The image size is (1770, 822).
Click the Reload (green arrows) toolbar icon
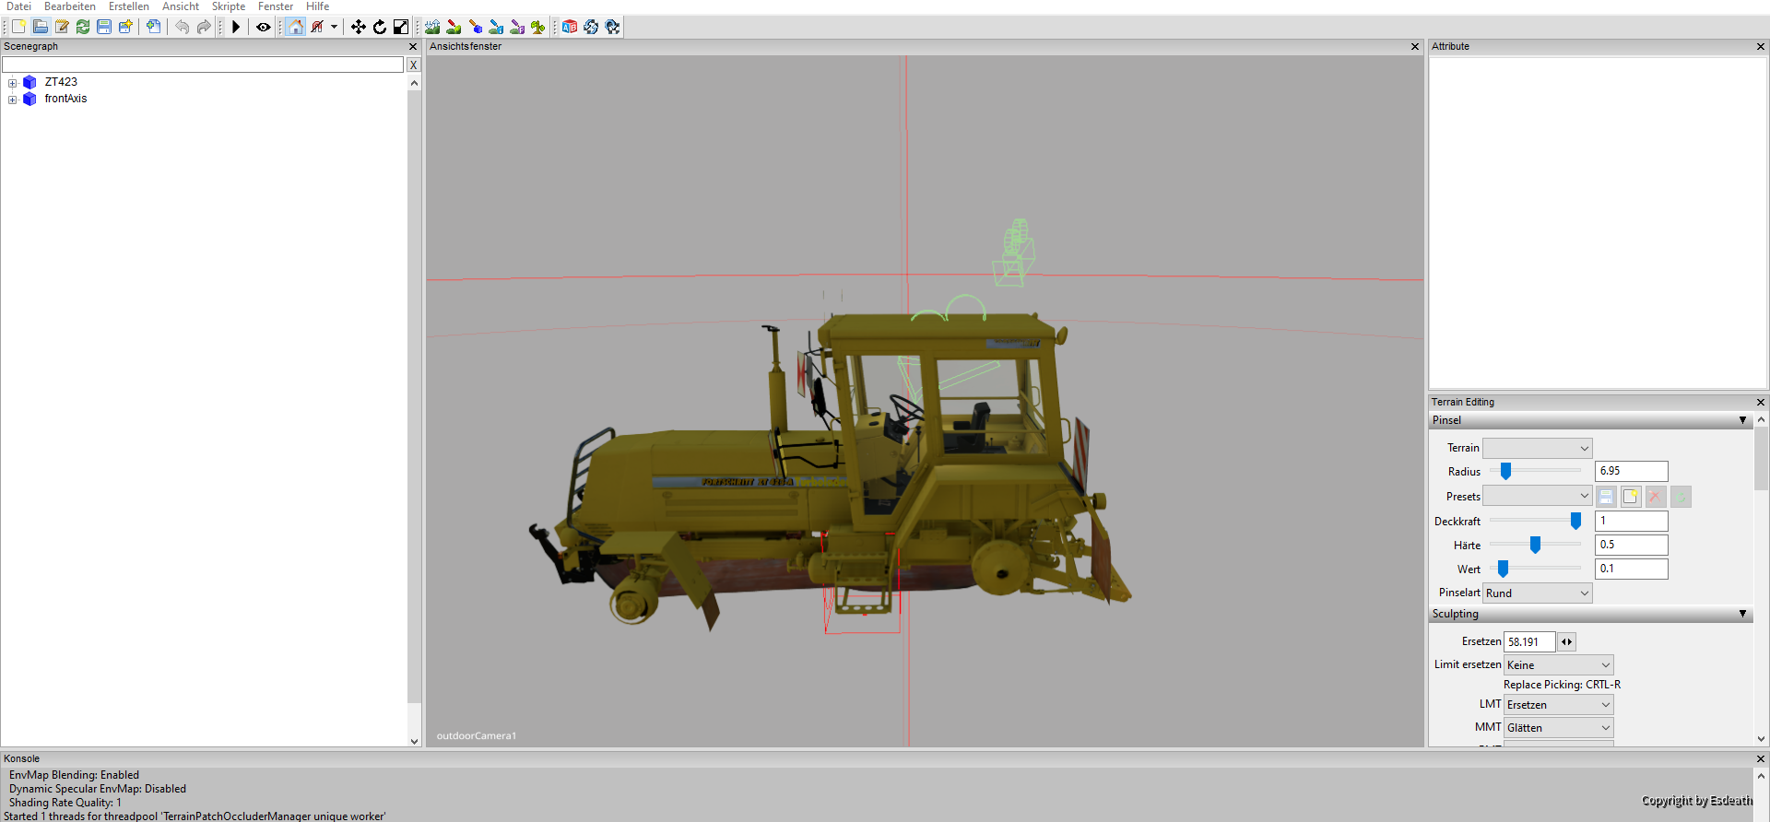coord(83,27)
